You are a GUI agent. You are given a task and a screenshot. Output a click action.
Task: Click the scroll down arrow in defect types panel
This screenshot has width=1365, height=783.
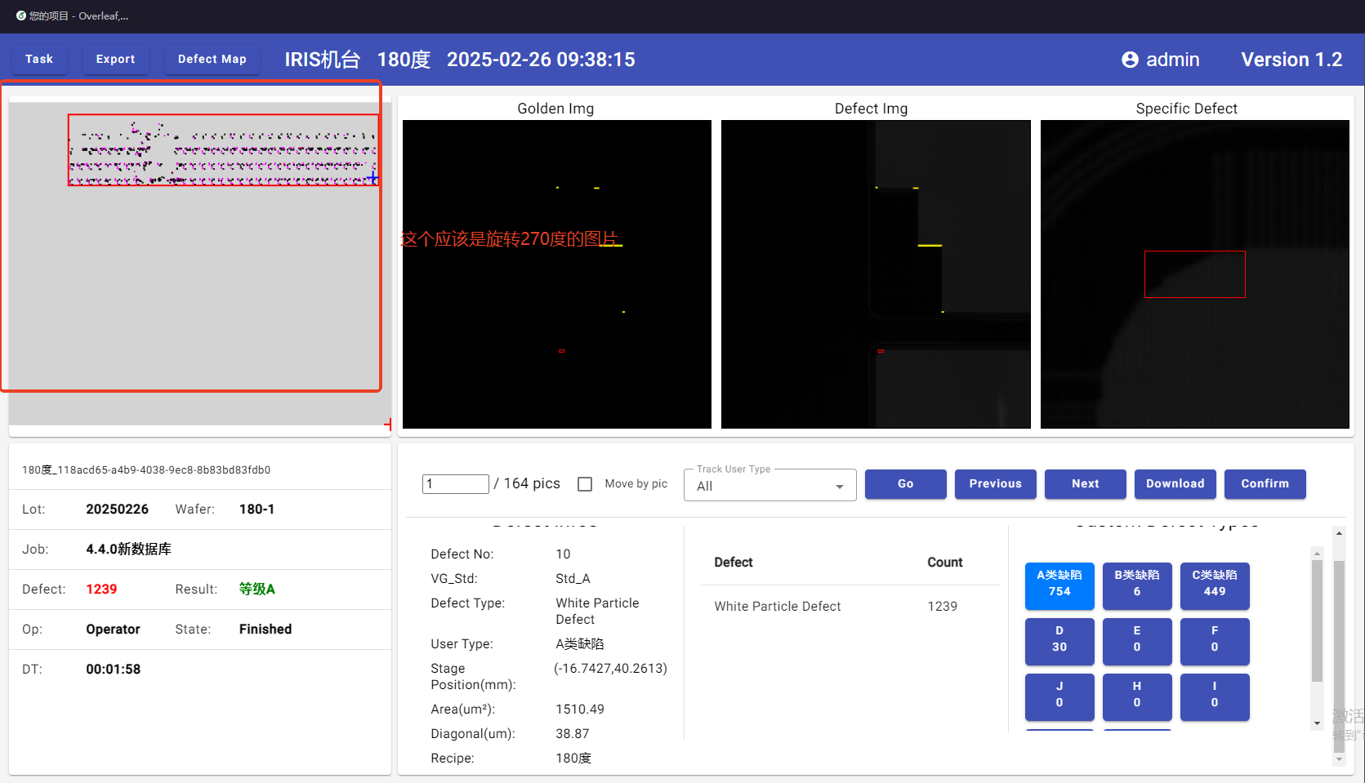(x=1317, y=723)
